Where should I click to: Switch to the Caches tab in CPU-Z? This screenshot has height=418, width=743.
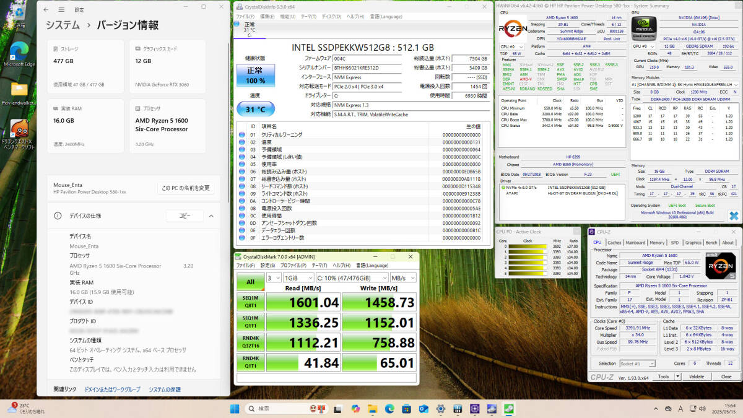coord(614,243)
